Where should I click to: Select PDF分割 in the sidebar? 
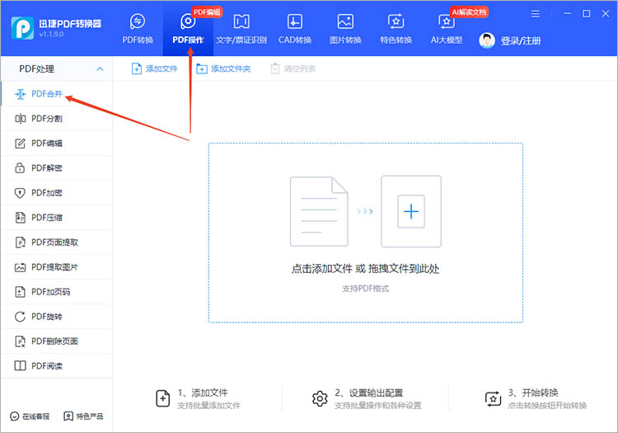click(57, 119)
